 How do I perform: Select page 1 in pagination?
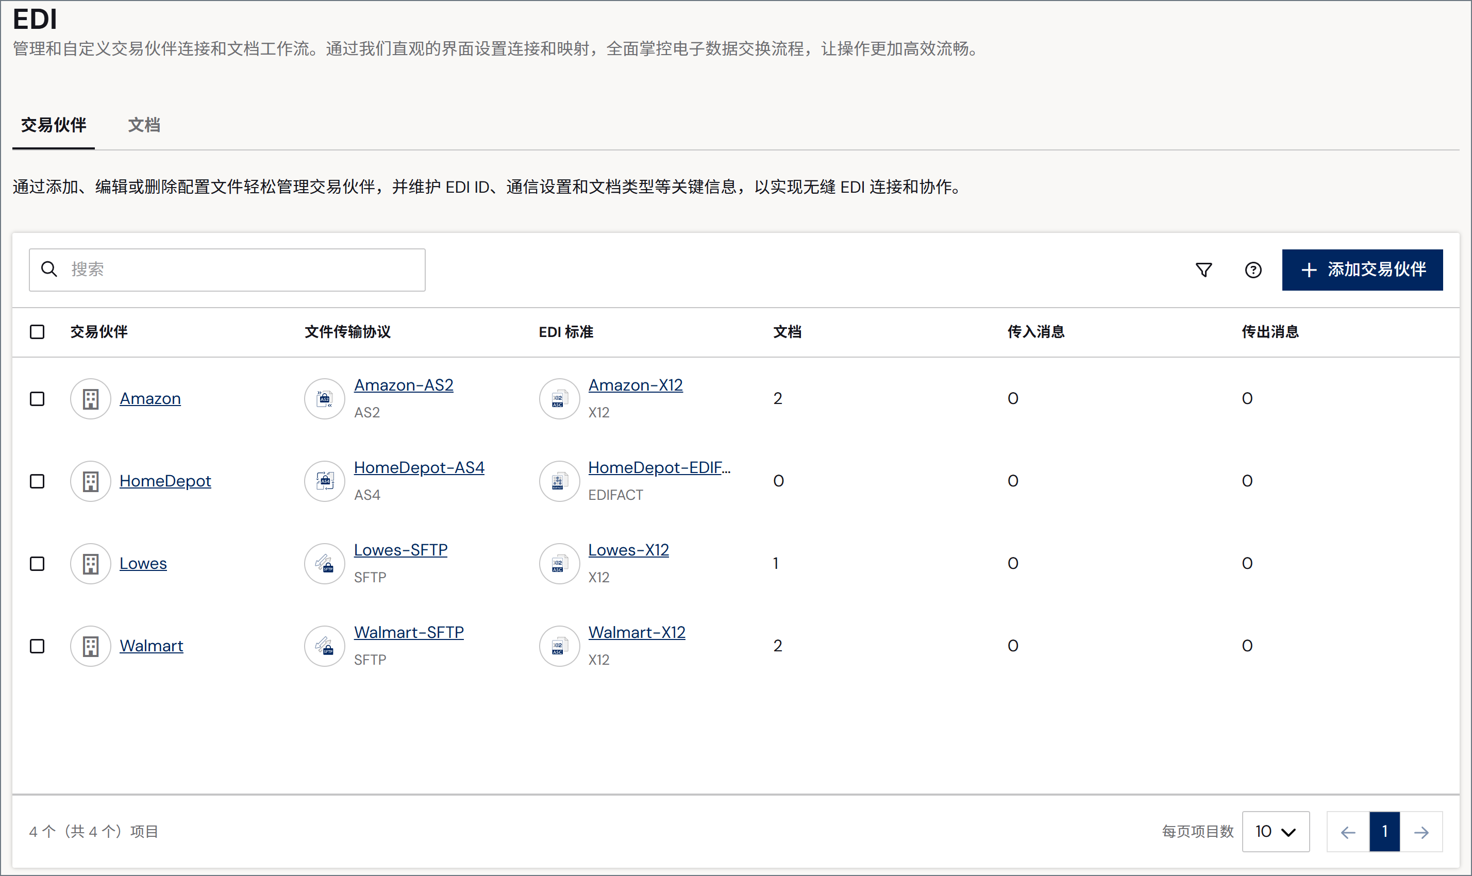point(1384,832)
